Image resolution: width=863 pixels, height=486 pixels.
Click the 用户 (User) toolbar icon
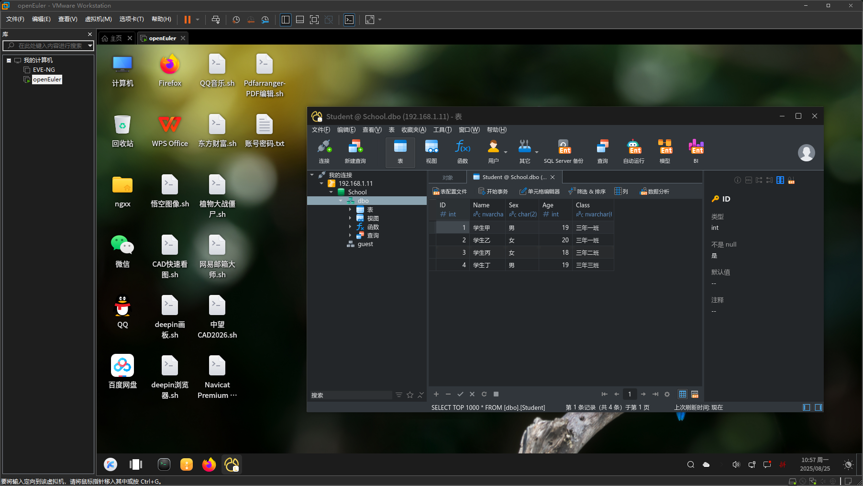[493, 151]
